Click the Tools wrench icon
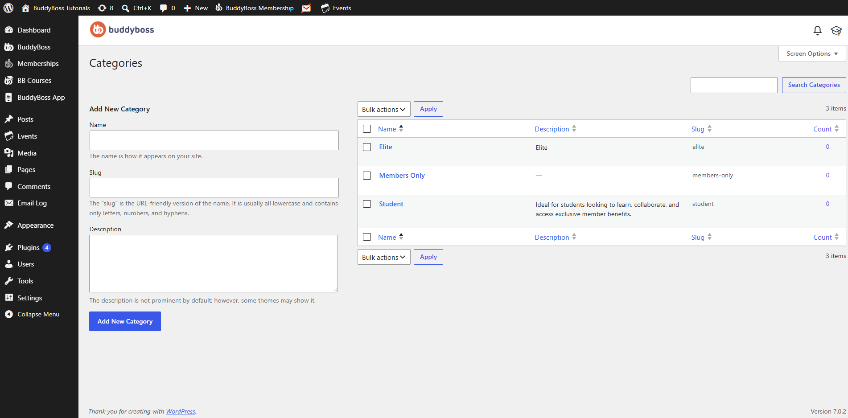Screen dimensions: 848x418 click(9, 281)
